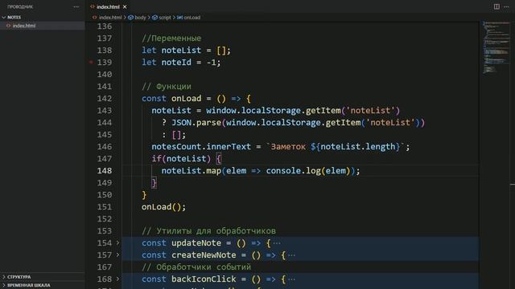515x289 pixels.
Task: Close the index.html editor tab
Action: 125,6
